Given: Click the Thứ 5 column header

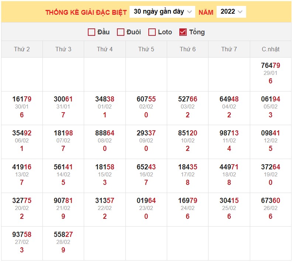Looking at the screenshot, I should click(x=146, y=49).
